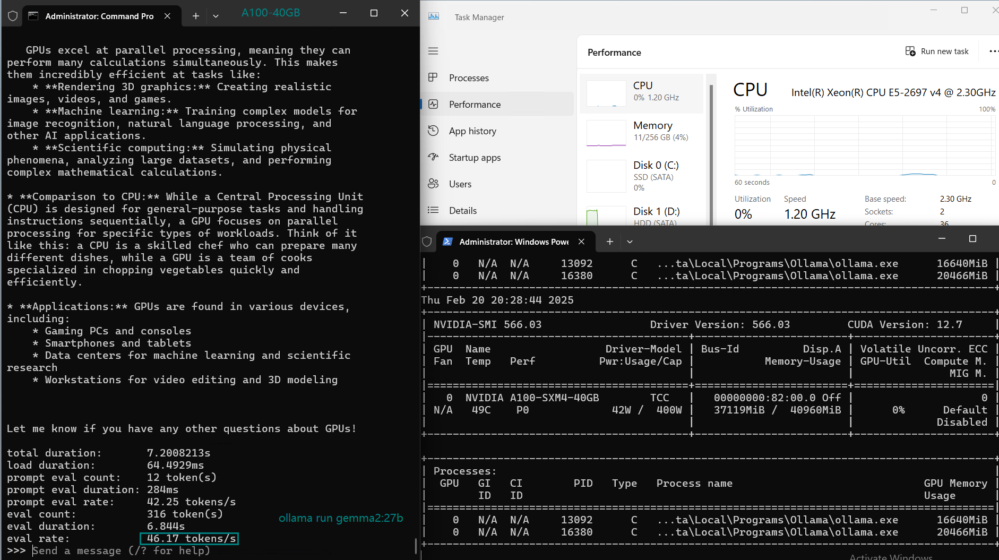Click the CPU utilization graph
Screen dimensions: 999x560
(865, 145)
